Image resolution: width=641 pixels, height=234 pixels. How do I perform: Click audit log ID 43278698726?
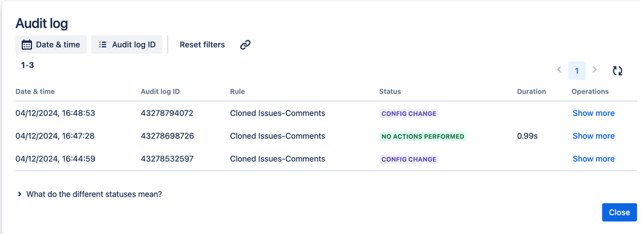[x=167, y=136]
